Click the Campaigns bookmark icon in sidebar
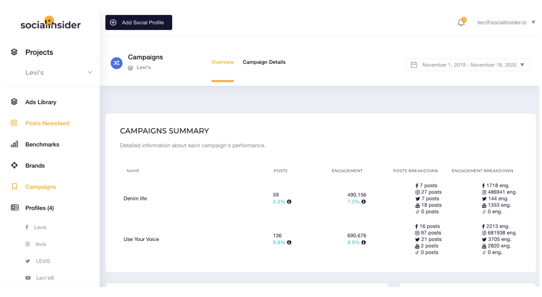Image resolution: width=542 pixels, height=297 pixels. point(14,187)
